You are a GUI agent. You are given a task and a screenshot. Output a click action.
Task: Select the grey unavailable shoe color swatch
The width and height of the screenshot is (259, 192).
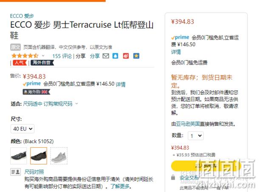coord(59,156)
